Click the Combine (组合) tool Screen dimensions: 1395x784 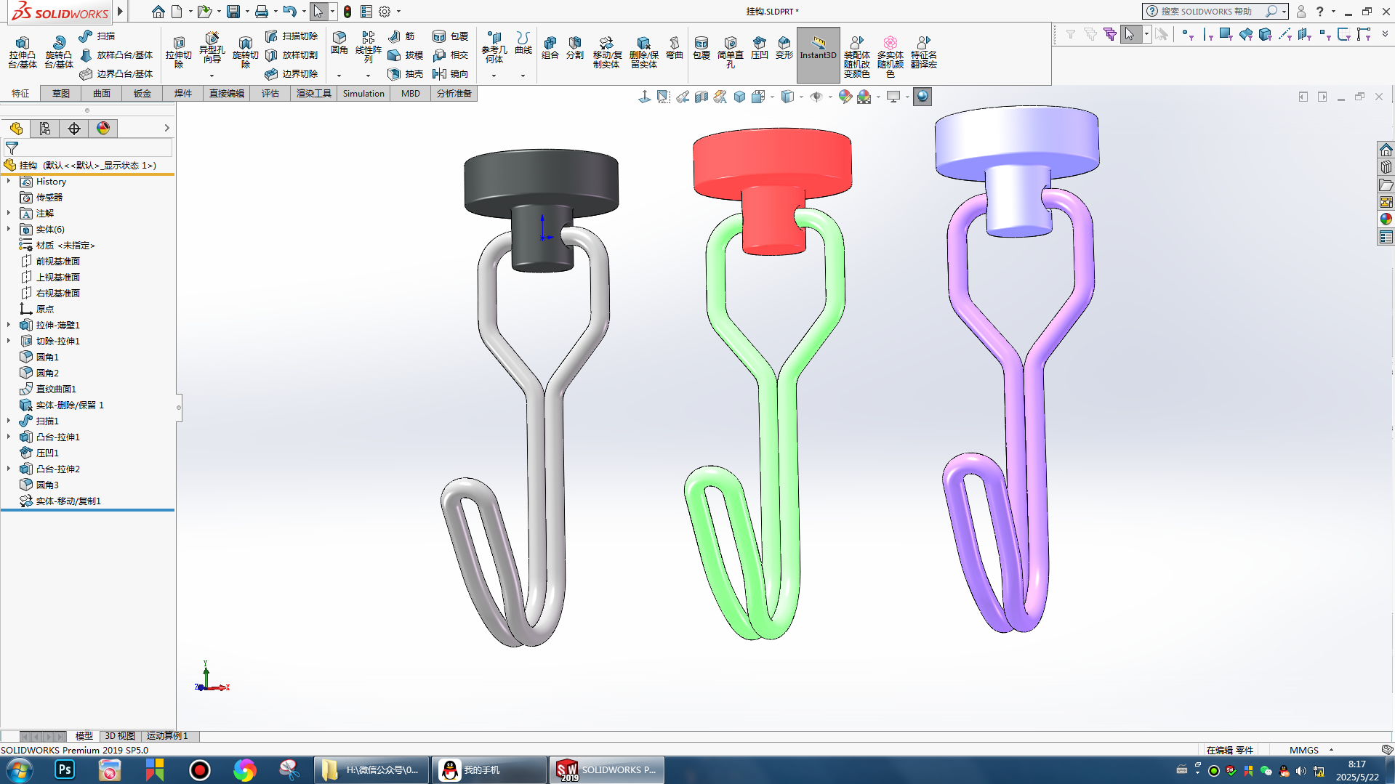pos(550,48)
